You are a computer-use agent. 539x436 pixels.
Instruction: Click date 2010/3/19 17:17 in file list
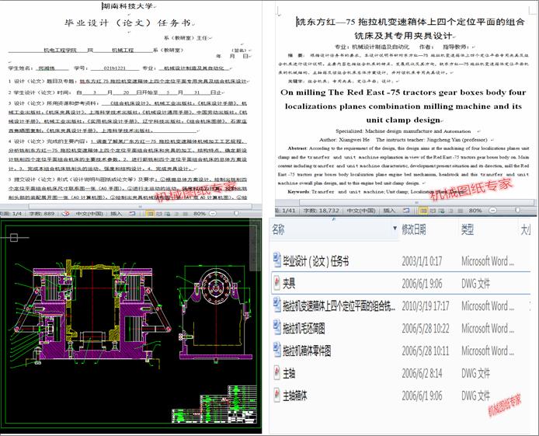[426, 305]
